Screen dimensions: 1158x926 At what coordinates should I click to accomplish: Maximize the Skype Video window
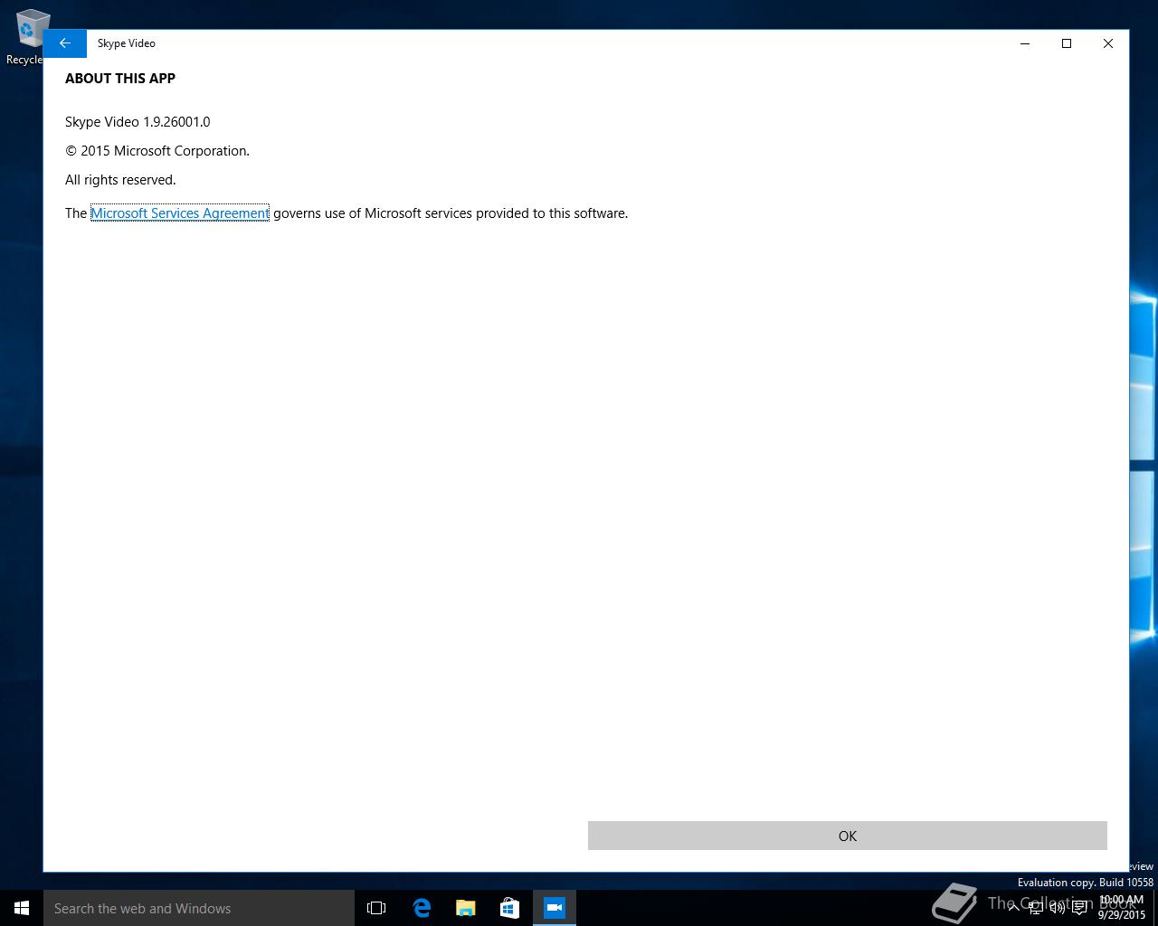tap(1067, 43)
